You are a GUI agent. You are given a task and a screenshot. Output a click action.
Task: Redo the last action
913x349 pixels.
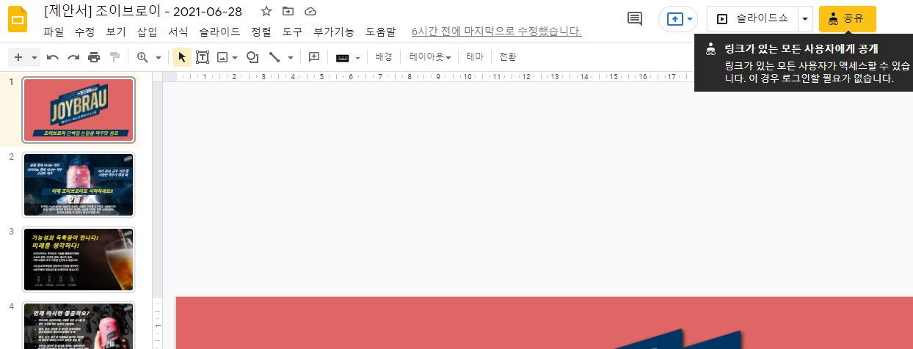[73, 56]
